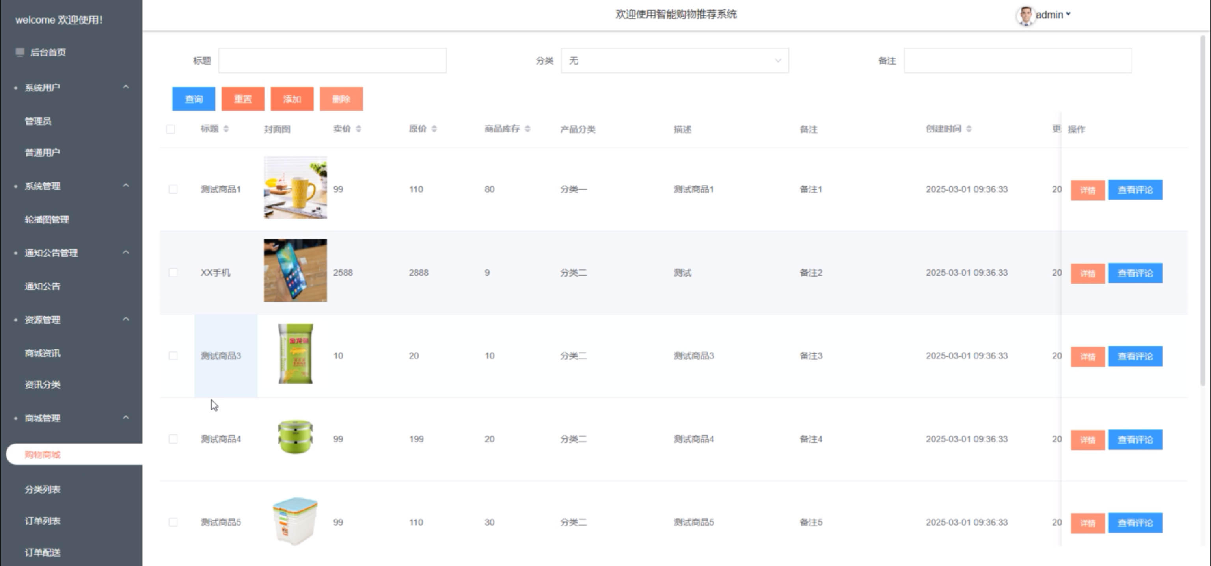Image resolution: width=1211 pixels, height=566 pixels.
Task: Click the mug cover image thumbnail
Action: (295, 188)
